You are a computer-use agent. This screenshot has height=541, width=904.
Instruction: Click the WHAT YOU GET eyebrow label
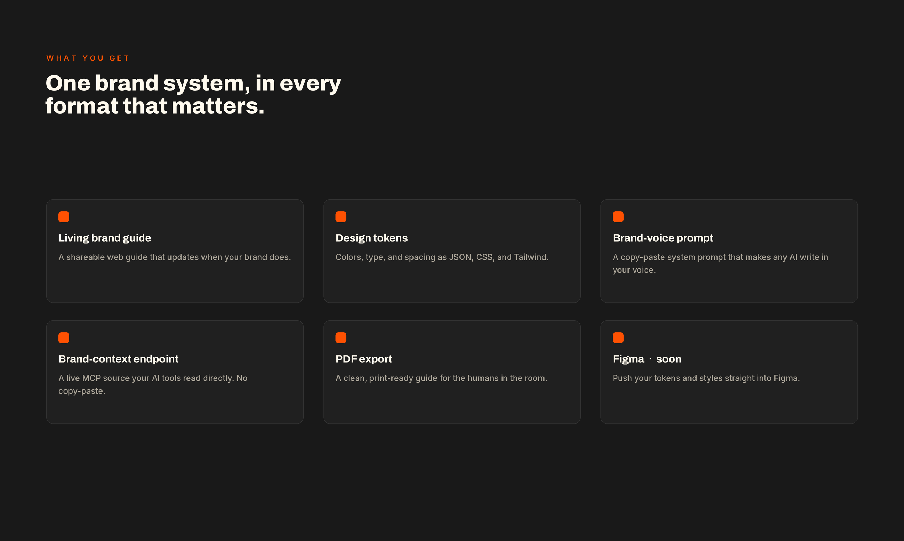click(x=88, y=58)
